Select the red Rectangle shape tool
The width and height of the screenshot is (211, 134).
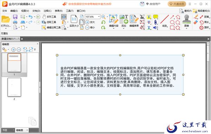(x=172, y=28)
